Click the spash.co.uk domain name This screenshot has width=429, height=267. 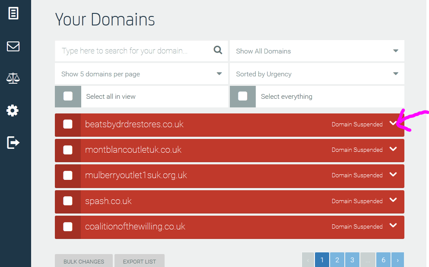[x=108, y=201]
